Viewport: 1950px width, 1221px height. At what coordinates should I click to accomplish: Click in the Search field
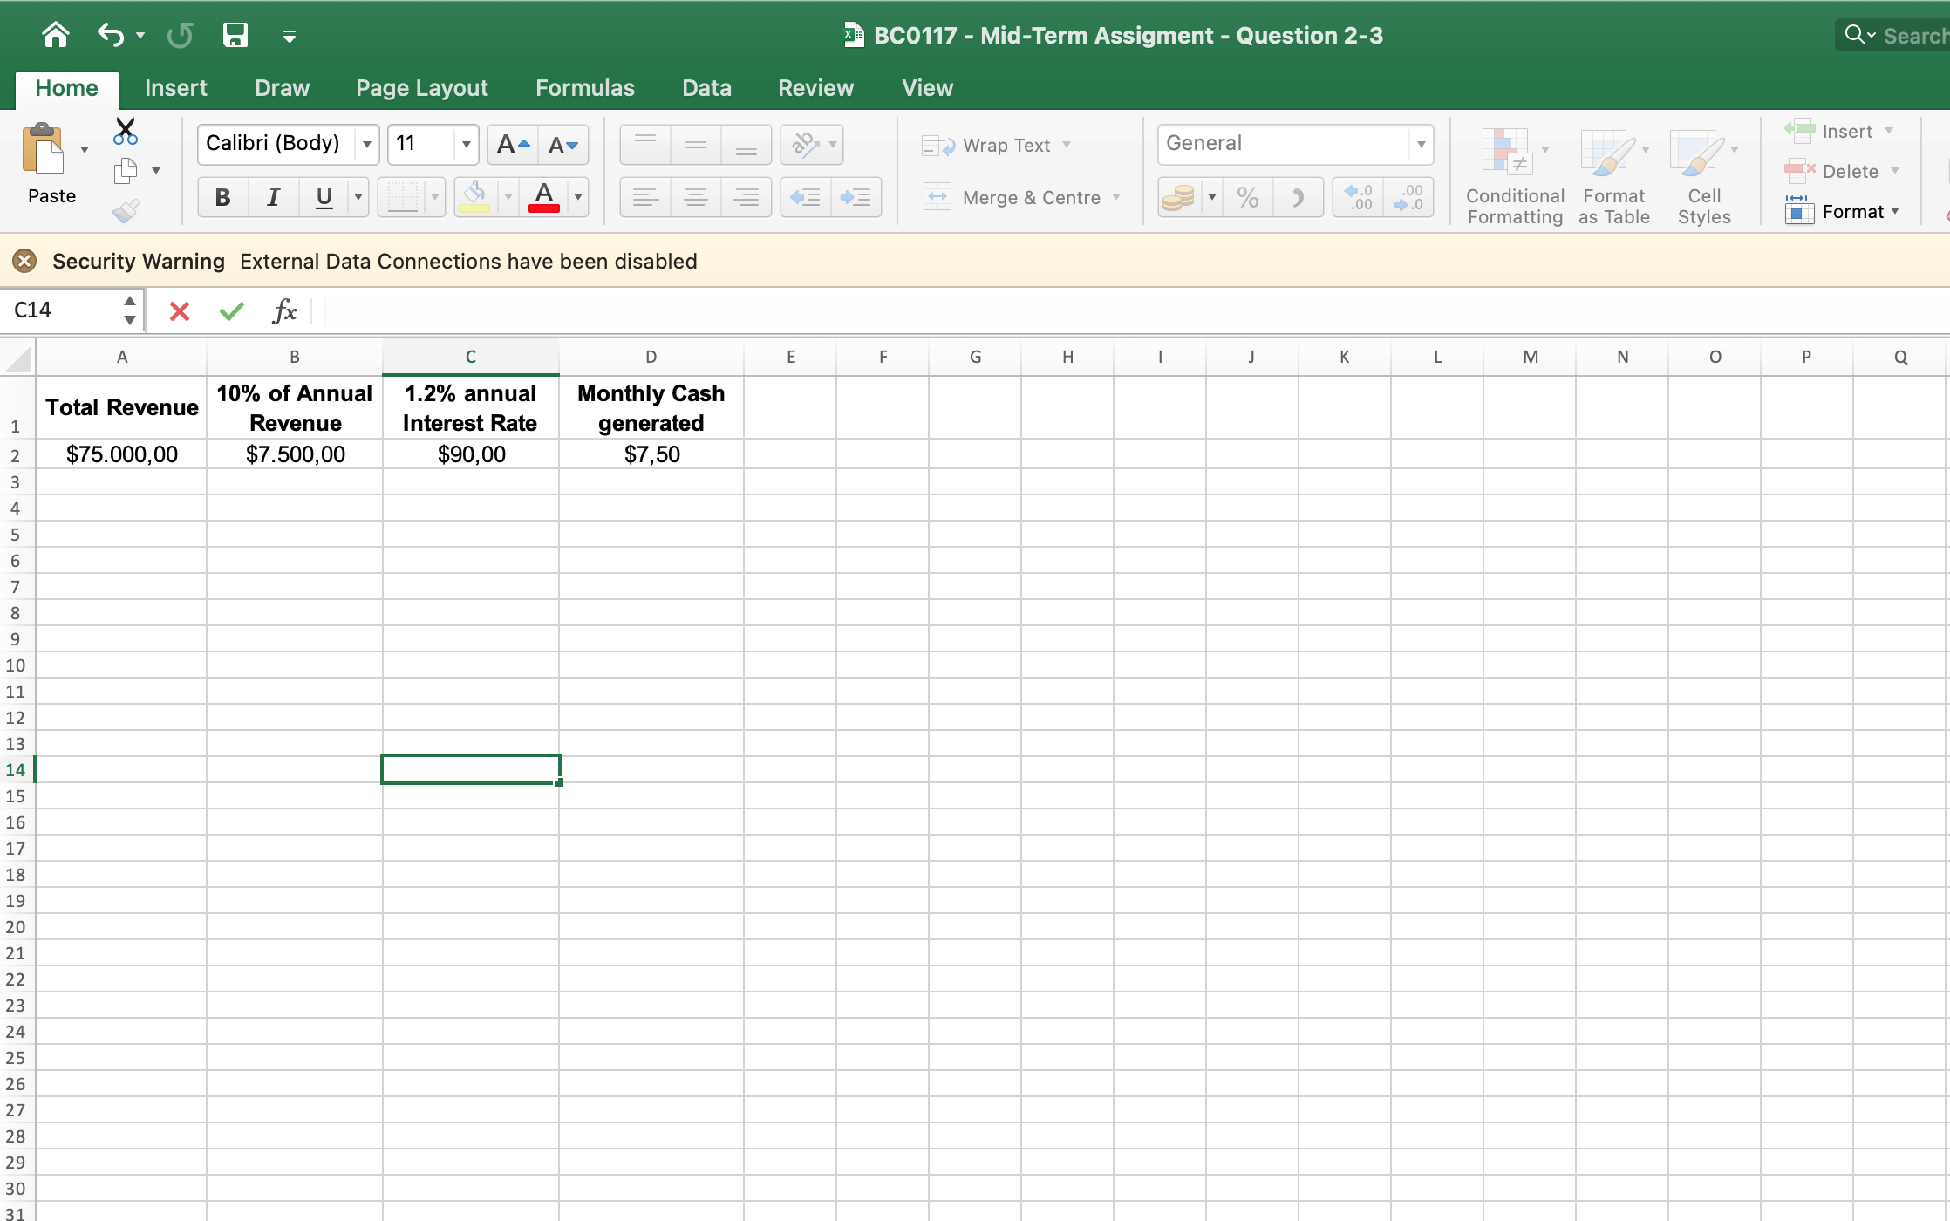[1892, 36]
